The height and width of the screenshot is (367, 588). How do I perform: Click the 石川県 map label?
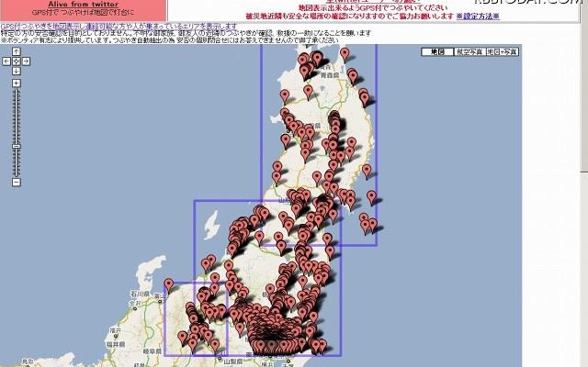click(141, 294)
